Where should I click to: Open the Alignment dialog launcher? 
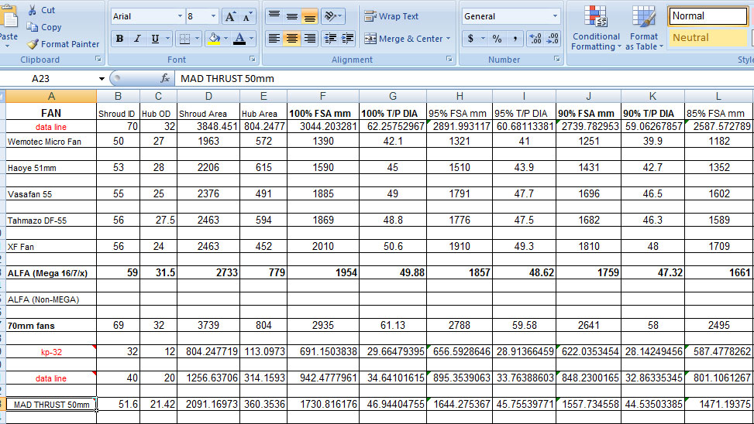click(449, 59)
